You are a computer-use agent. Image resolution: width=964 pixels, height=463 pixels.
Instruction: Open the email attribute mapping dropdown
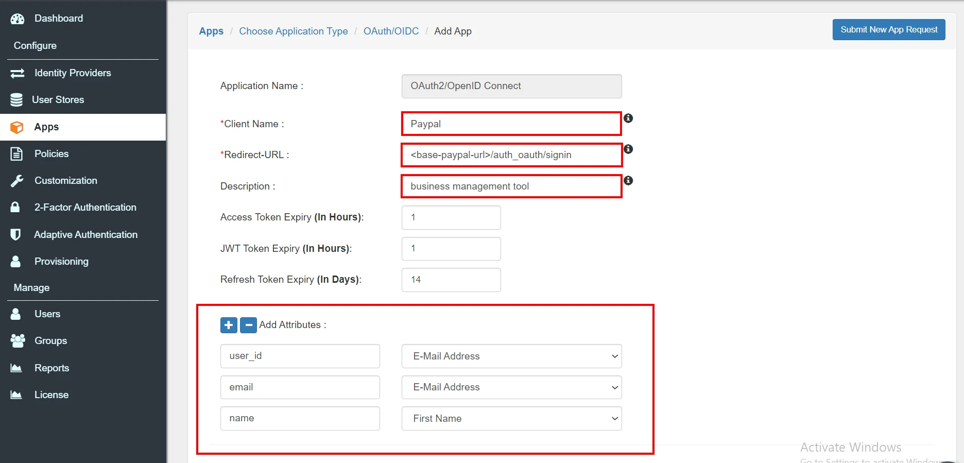coord(511,387)
